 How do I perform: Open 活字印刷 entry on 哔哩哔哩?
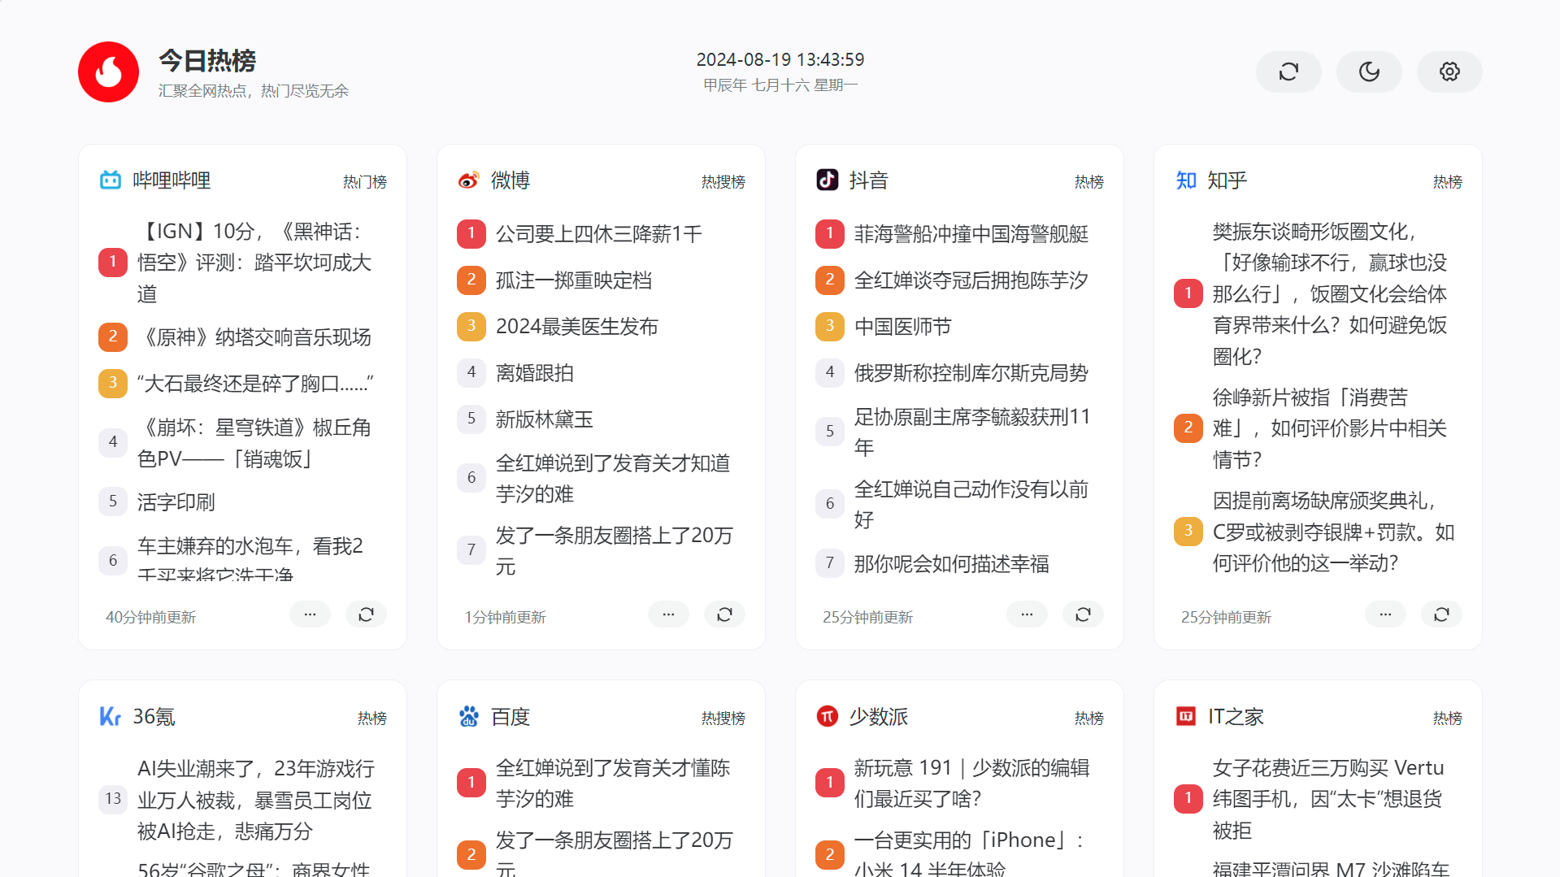click(176, 502)
